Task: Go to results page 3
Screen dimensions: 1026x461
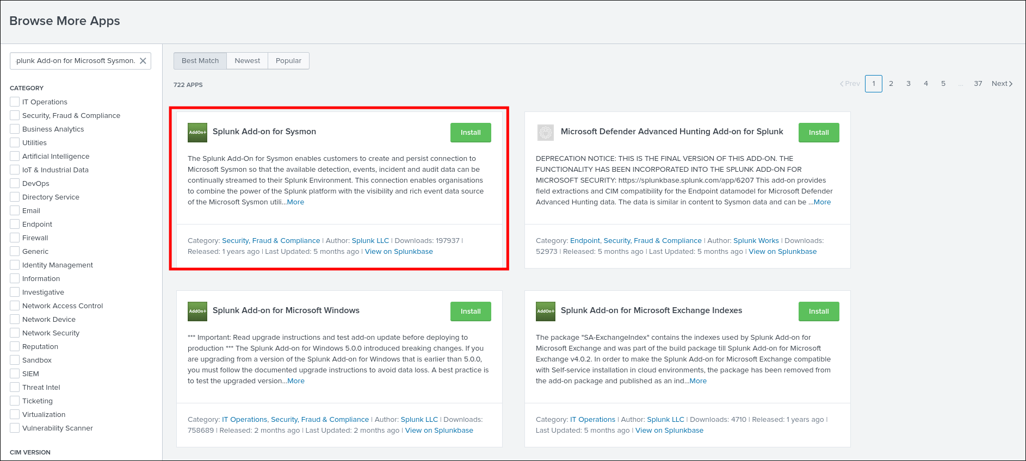Action: coord(908,84)
